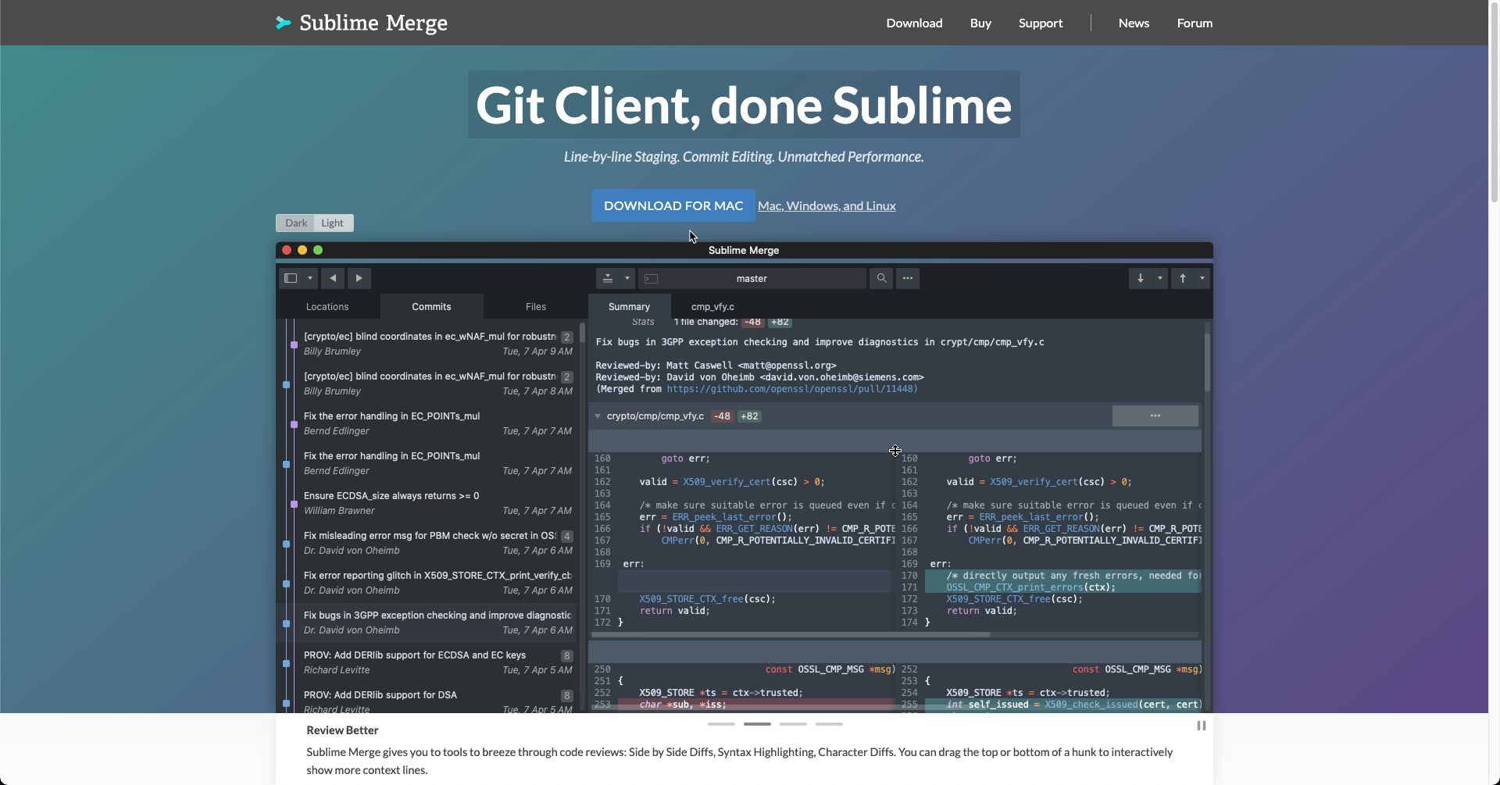Switch screenshot theme to Light

tap(333, 223)
